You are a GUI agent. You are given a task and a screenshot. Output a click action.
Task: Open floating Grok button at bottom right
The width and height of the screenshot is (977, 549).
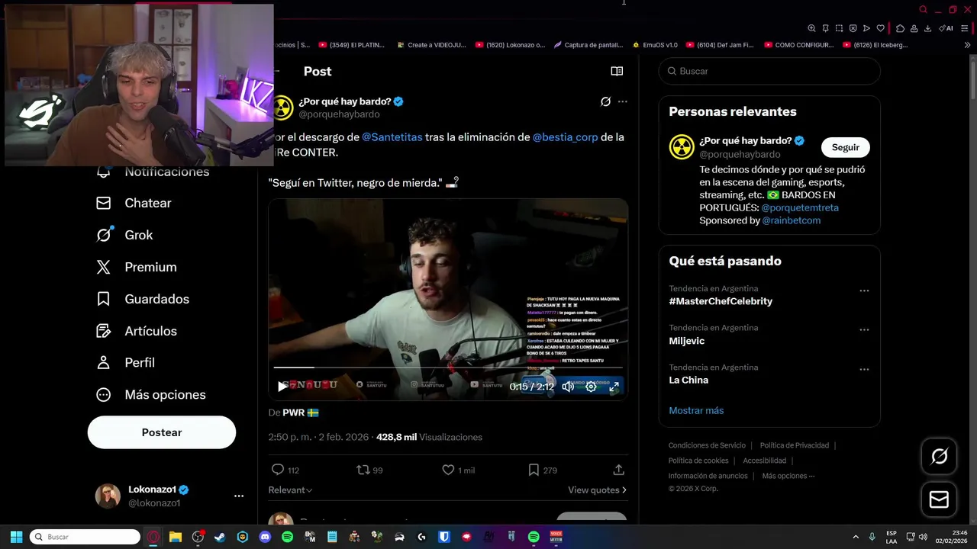pyautogui.click(x=939, y=457)
